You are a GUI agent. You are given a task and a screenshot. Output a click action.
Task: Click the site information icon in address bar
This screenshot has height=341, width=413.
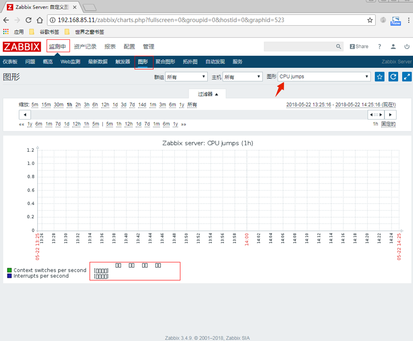tap(53, 20)
